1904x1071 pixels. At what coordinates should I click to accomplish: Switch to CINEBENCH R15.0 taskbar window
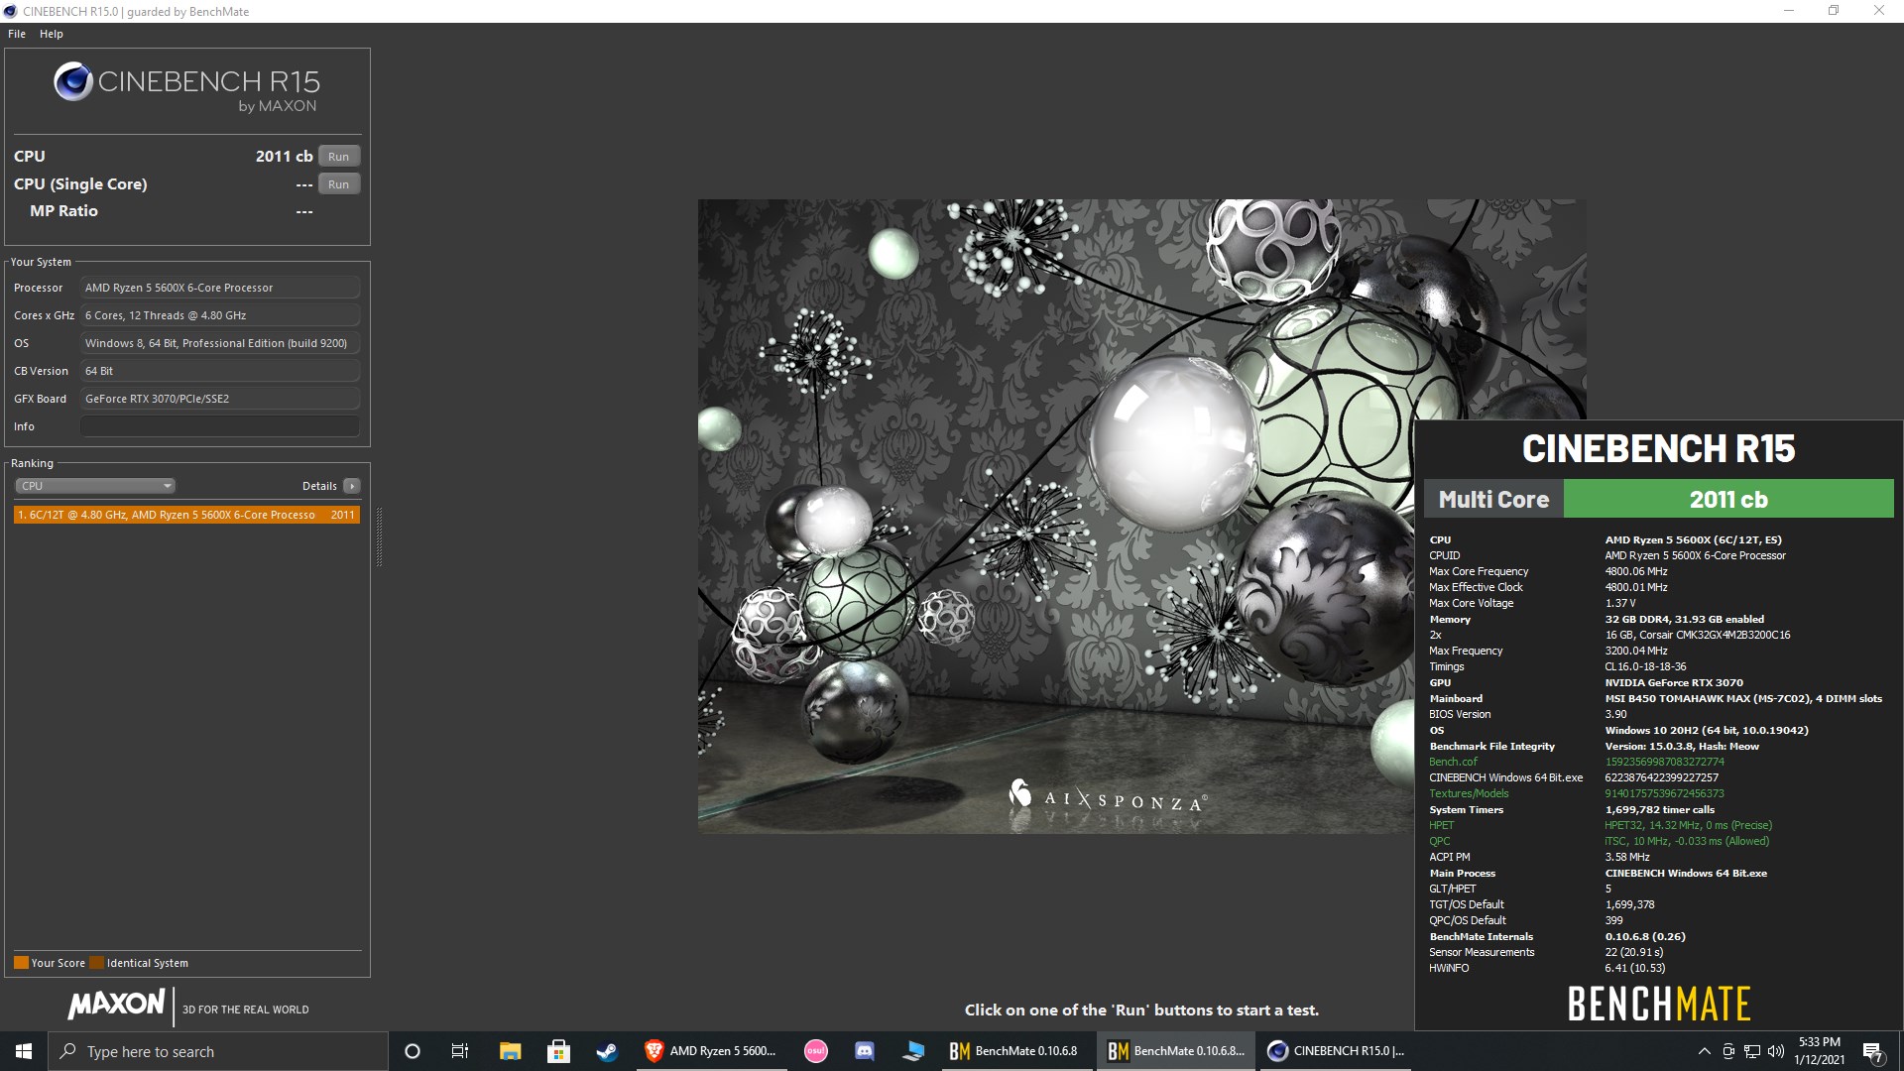pos(1337,1051)
